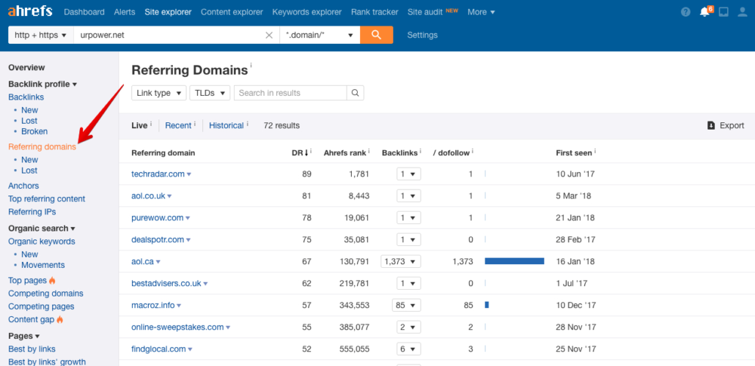
Task: Open the protocol http + https dropdown
Action: [40, 35]
